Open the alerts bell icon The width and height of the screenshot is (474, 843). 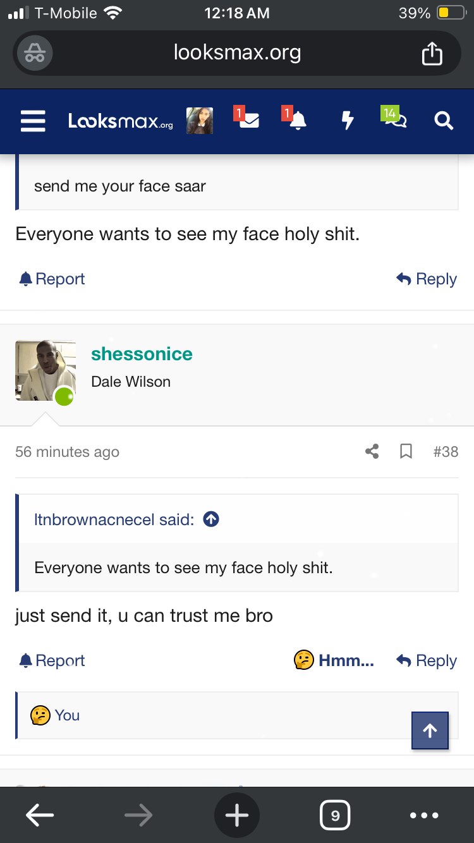(x=295, y=119)
